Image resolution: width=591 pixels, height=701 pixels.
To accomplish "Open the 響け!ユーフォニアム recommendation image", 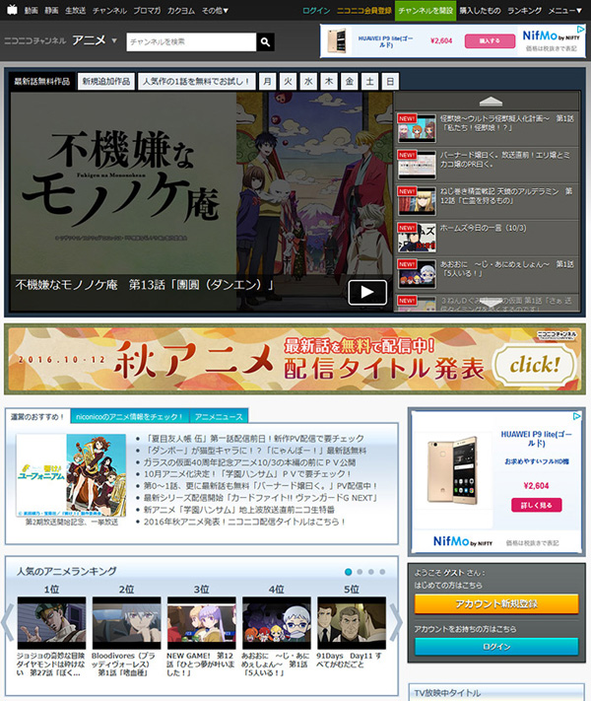I will coord(71,475).
